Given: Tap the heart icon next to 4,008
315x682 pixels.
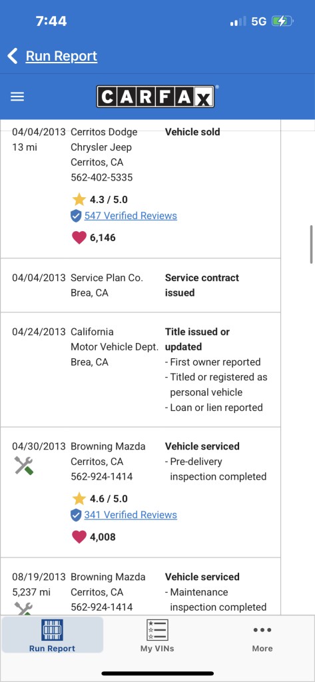Looking at the screenshot, I should [79, 537].
